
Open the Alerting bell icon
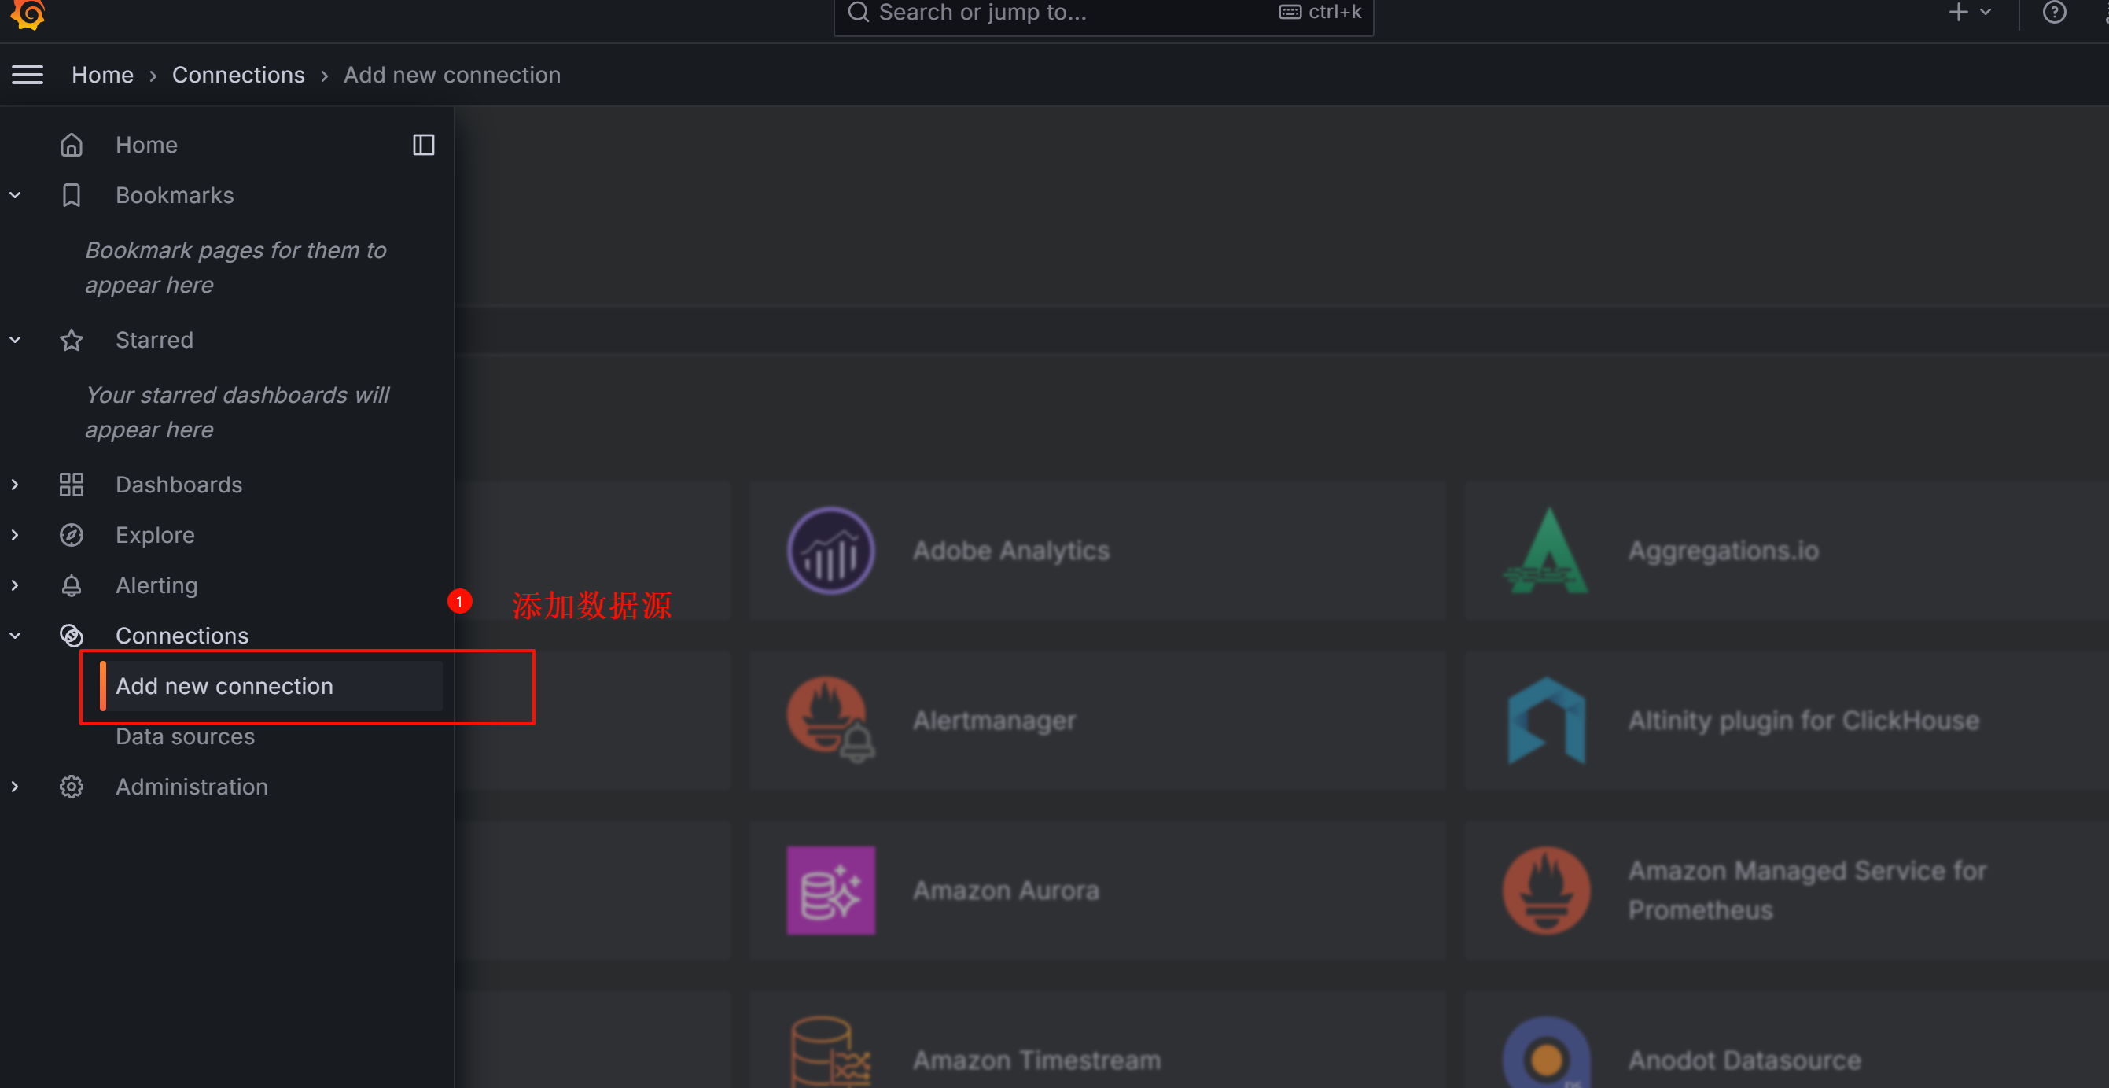pos(72,586)
